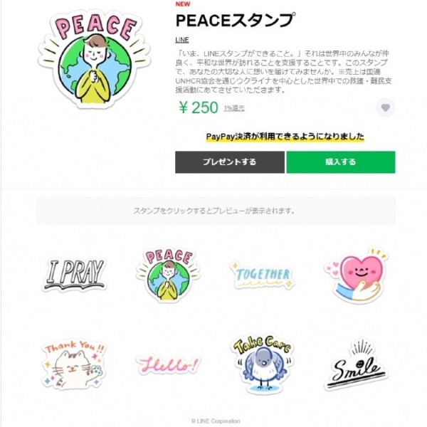Click the sticker preview hint bar

point(216,211)
